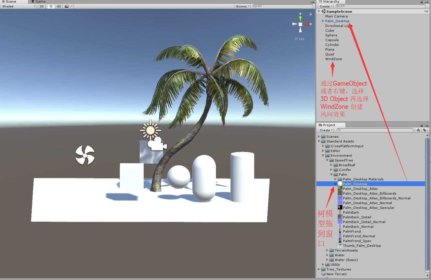Toggle scene audio speaker button
Screen dimensions: 431x280
[x=59, y=6]
